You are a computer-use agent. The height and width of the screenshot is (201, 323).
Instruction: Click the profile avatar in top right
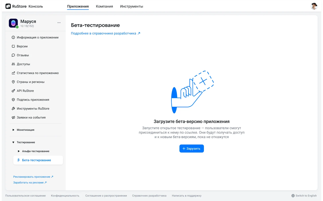[314, 6]
